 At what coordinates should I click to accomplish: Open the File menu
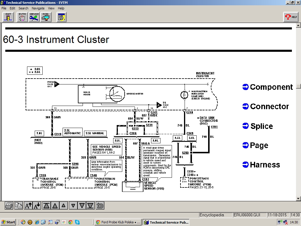click(x=4, y=8)
